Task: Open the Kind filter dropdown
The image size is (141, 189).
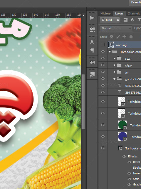Action: pos(110,20)
